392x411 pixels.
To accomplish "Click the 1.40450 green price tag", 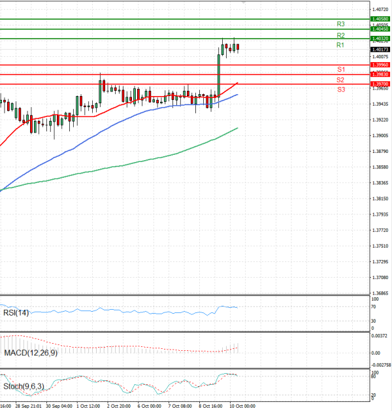I will pyautogui.click(x=380, y=29).
